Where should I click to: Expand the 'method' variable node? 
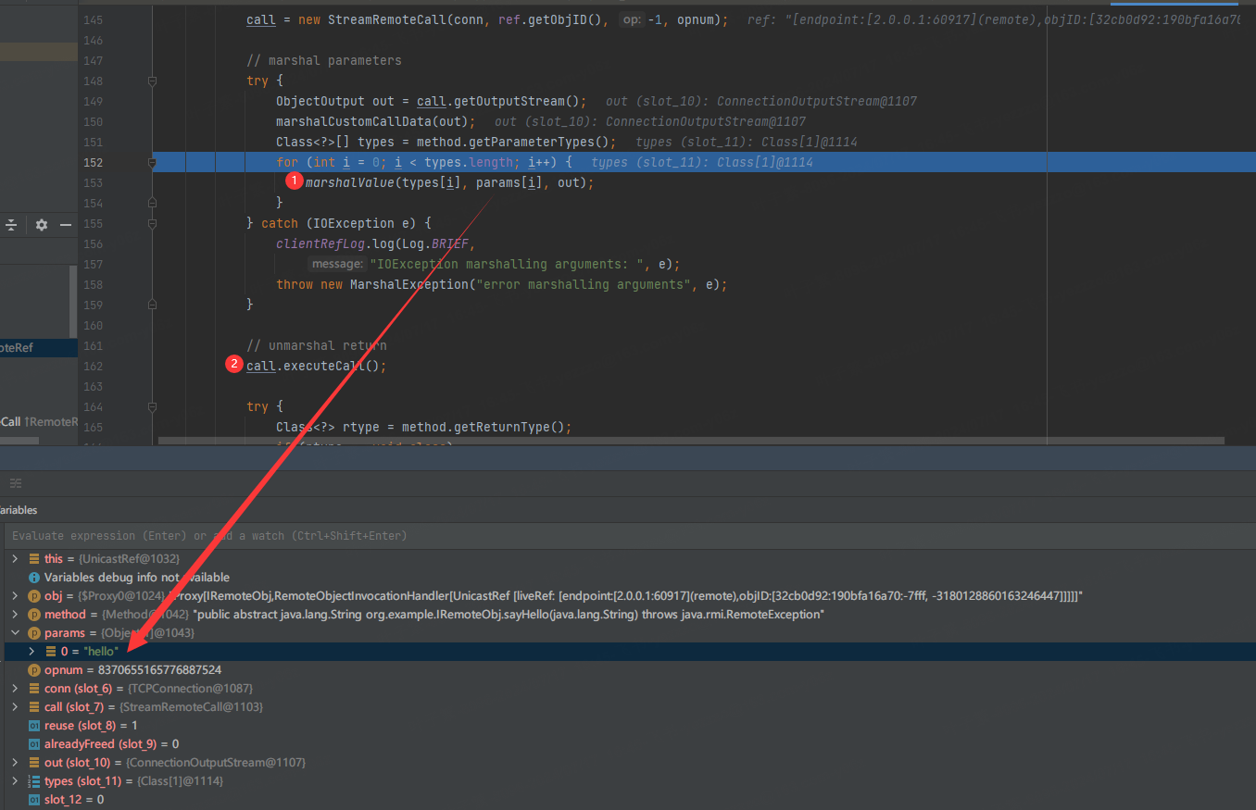pyautogui.click(x=14, y=615)
